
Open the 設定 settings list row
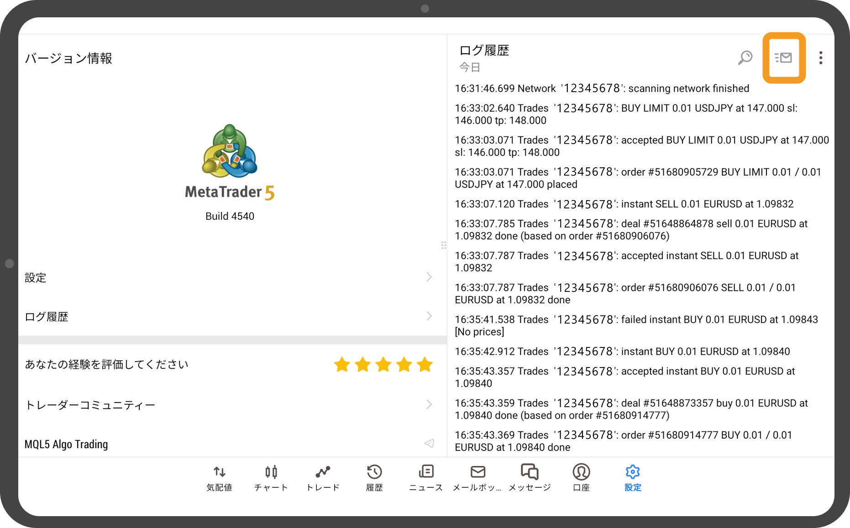pyautogui.click(x=232, y=277)
